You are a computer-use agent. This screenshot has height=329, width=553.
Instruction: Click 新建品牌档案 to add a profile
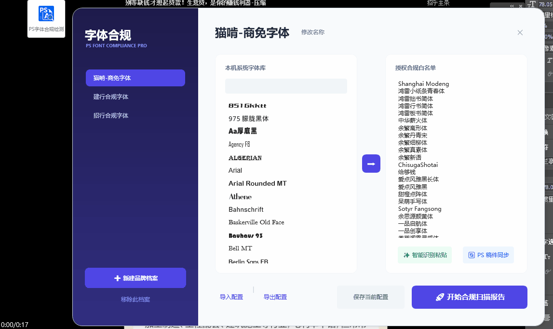(135, 278)
